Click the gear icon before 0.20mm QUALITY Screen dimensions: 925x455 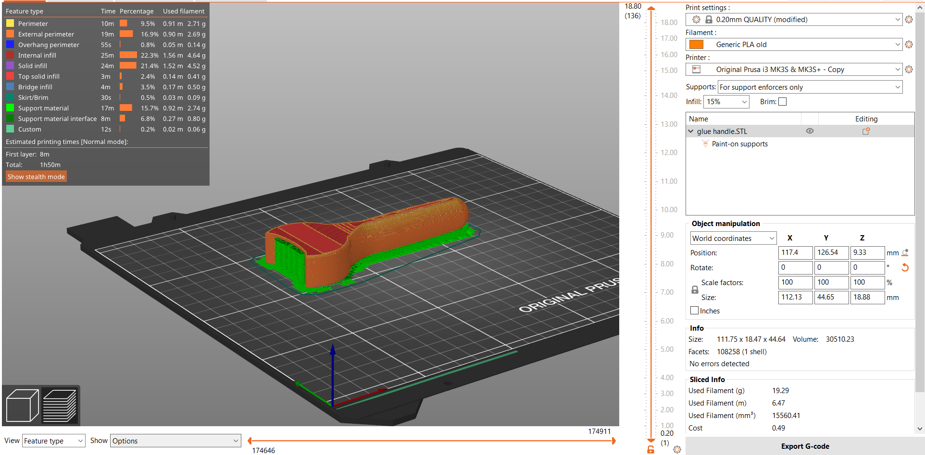(696, 20)
